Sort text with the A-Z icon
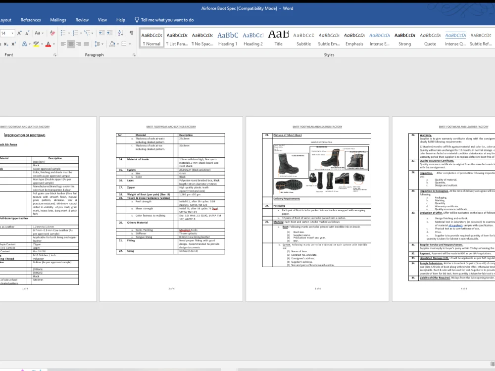The image size is (495, 371). [x=121, y=33]
